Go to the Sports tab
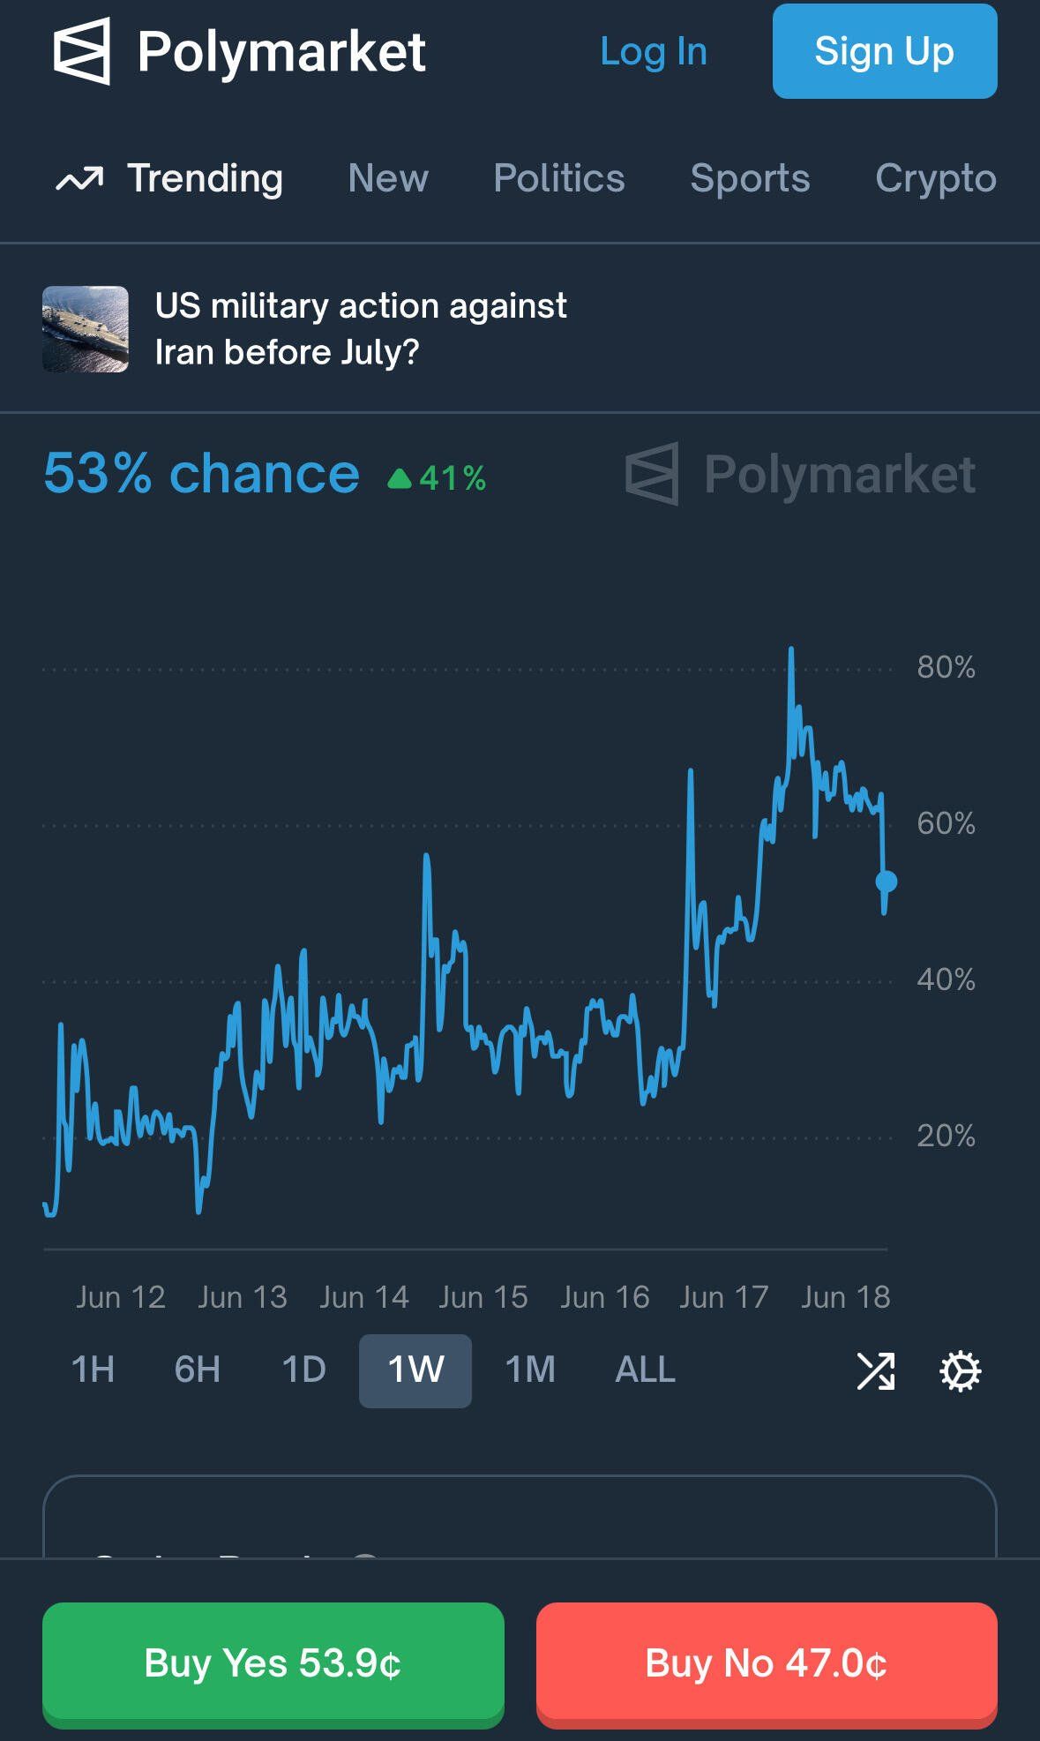The image size is (1040, 1741). point(750,178)
